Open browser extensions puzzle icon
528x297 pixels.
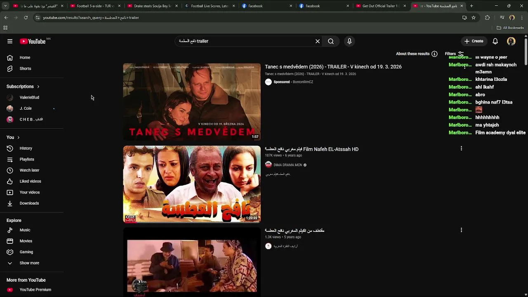tap(488, 18)
